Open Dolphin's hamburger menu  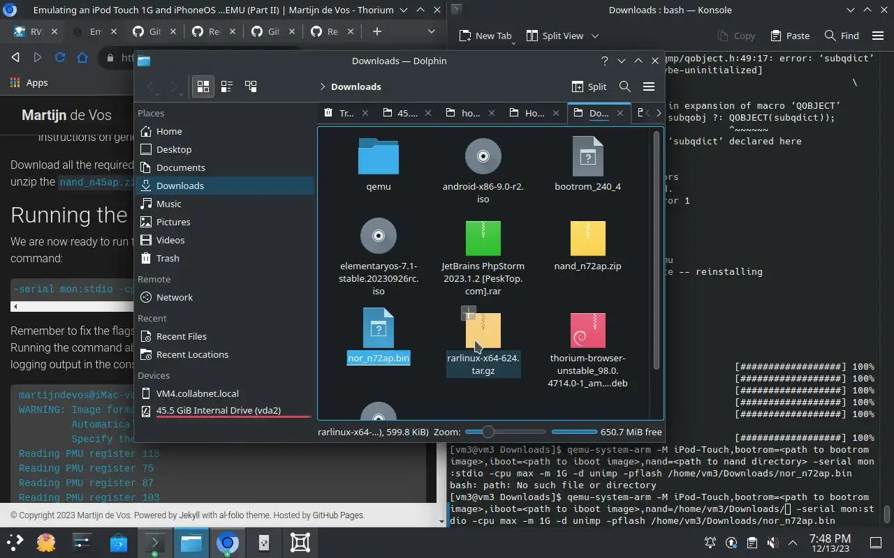pyautogui.click(x=649, y=86)
